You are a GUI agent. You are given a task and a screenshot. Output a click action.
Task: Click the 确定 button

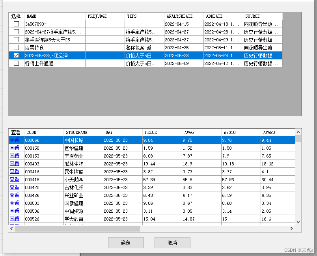(126, 243)
